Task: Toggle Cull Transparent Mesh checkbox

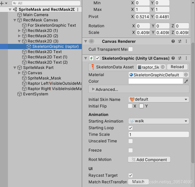Action: [130, 49]
